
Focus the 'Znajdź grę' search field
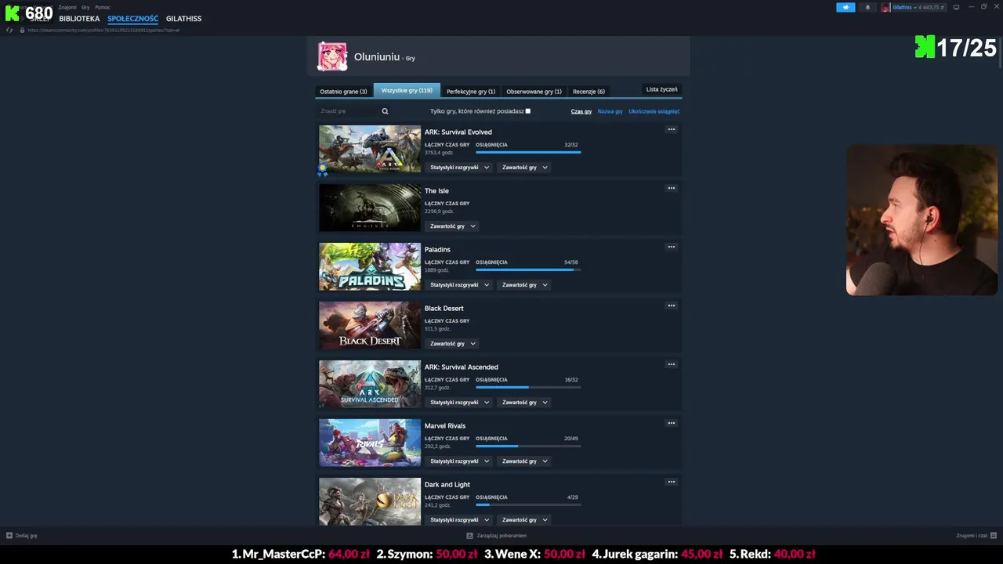click(x=354, y=111)
